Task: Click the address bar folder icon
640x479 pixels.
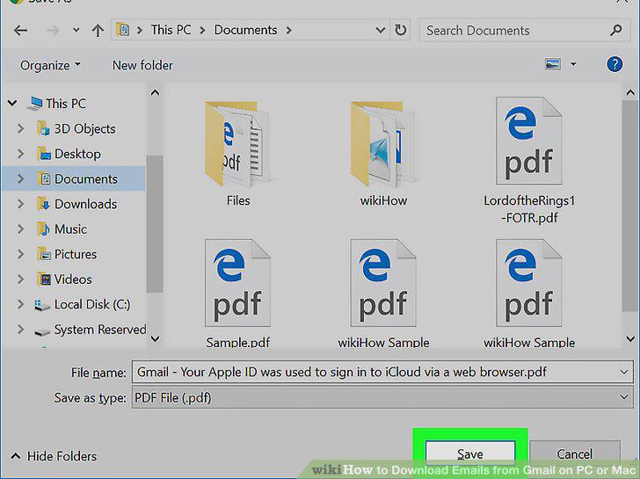Action: [122, 30]
